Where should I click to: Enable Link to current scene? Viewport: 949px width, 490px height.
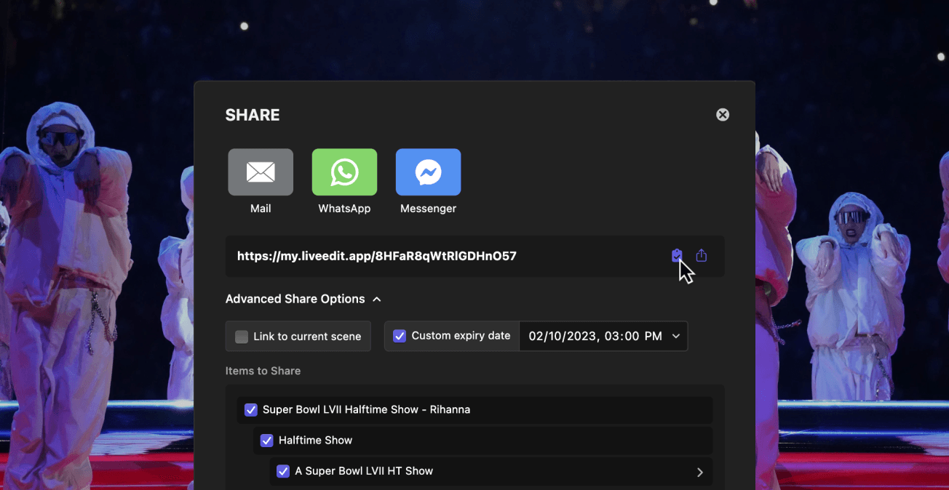[x=241, y=336]
